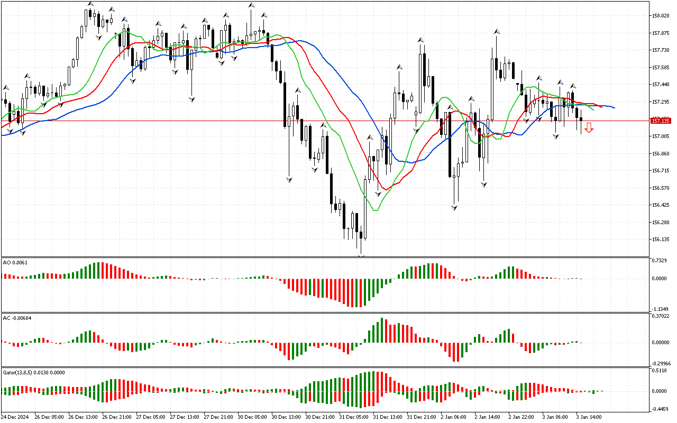Viewport: 677px width, 423px height.
Task: Select the red 157.135 current price tag
Action: [661, 121]
